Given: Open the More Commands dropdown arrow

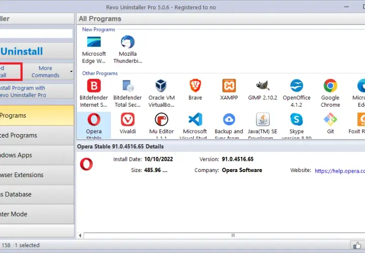Looking at the screenshot, I should point(71,71).
